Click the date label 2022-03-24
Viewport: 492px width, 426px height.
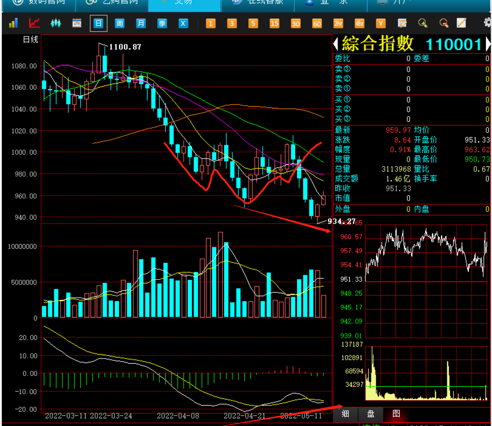[x=111, y=416]
